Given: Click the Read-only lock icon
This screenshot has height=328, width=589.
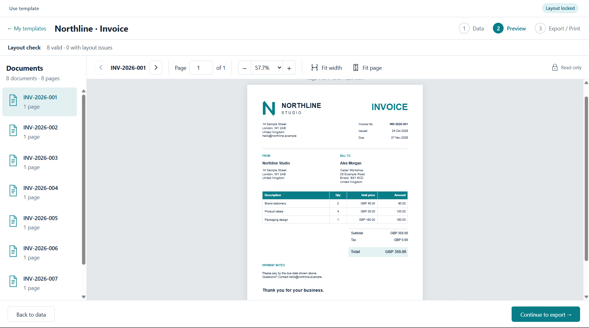Looking at the screenshot, I should [555, 67].
